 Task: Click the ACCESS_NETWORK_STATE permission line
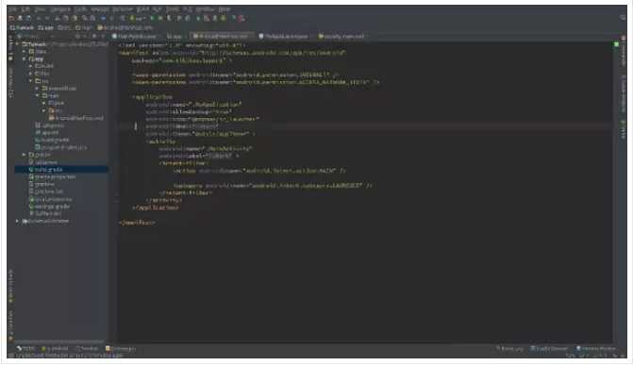point(256,82)
